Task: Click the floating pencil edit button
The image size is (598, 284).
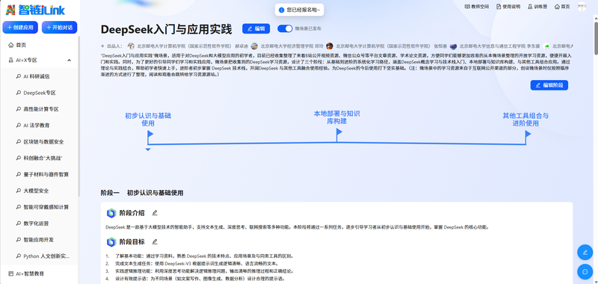Action: [x=585, y=253]
